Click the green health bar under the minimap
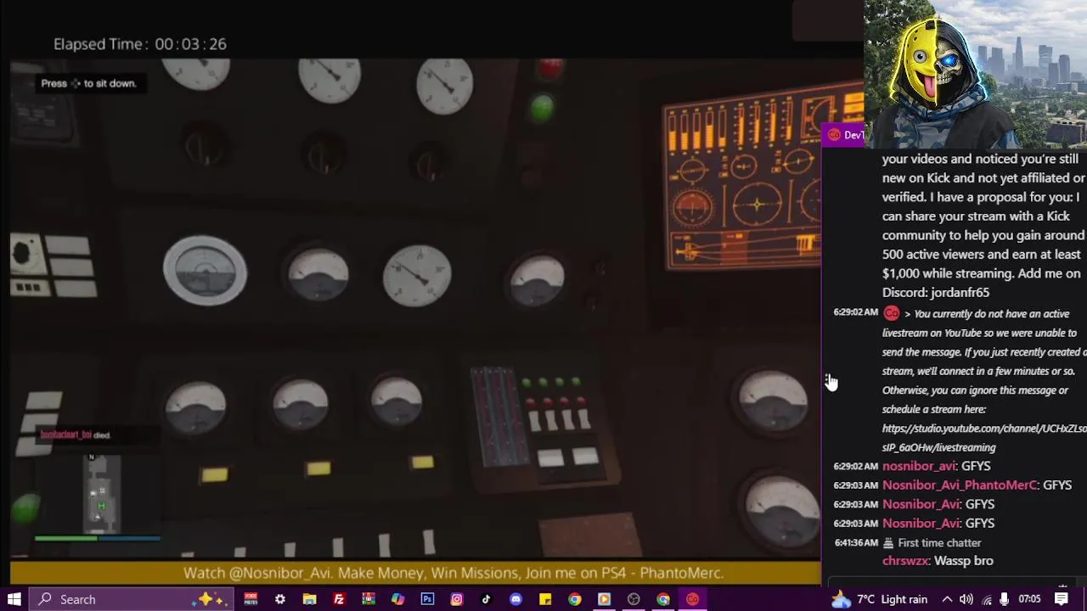The image size is (1087, 611). [66, 537]
